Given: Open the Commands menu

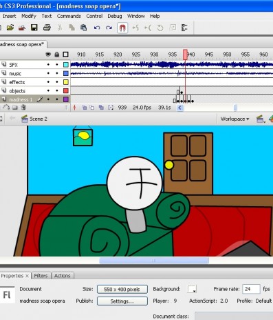Looking at the screenshot, I should [x=69, y=16].
